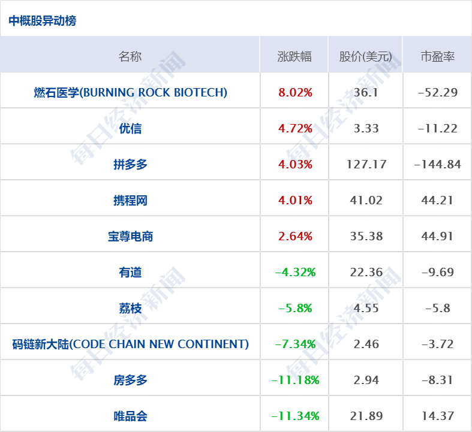The height and width of the screenshot is (432, 472).
Task: Open the 码链新大陆 (CODE CHAIN NEW CONTINENT) link
Action: pyautogui.click(x=130, y=344)
